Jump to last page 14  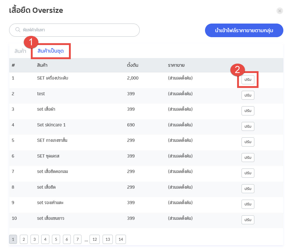[x=121, y=239]
